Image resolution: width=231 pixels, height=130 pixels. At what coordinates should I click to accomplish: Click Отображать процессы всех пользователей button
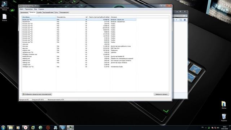click(x=37, y=94)
